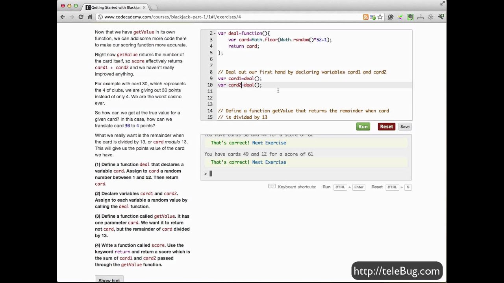This screenshot has width=504, height=283.
Task: Reload the page with the refresh icon
Action: click(81, 17)
